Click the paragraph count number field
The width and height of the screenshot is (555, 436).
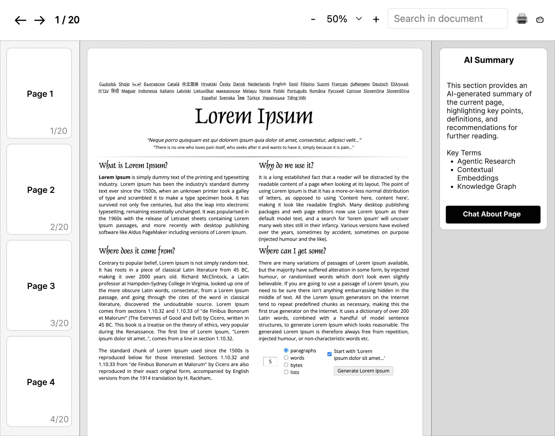(x=270, y=361)
